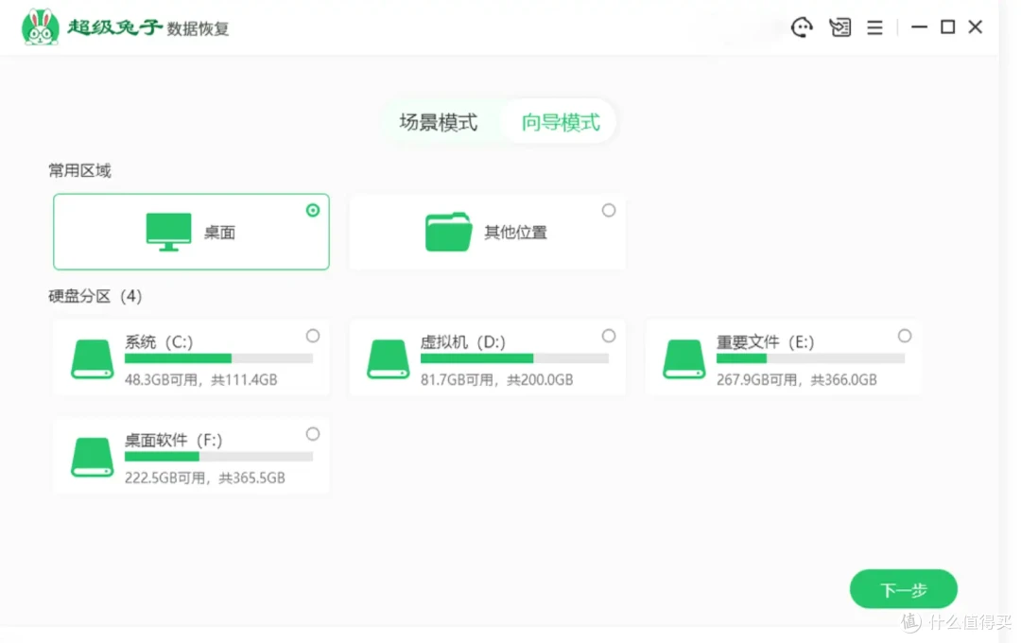
Task: Click the 其他位置 label text
Action: pyautogui.click(x=515, y=233)
